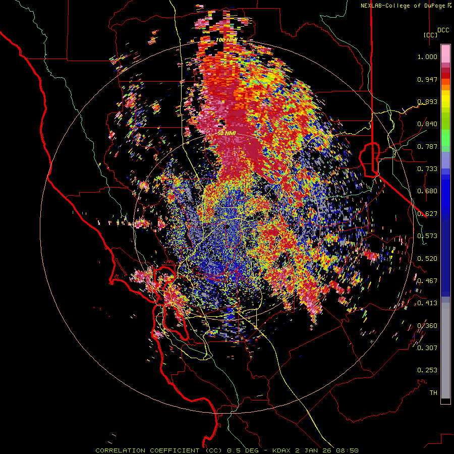Select the 0.733 scale value
The width and height of the screenshot is (454, 454).
[427, 169]
